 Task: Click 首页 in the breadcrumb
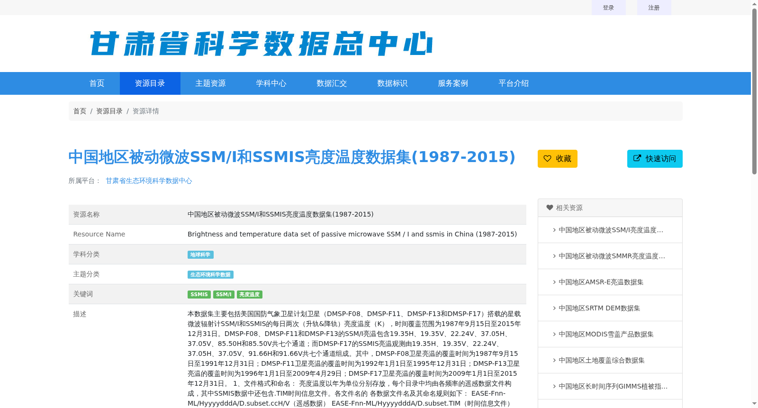80,111
